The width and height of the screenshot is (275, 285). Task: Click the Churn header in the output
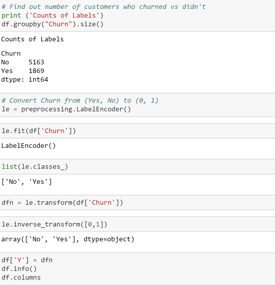(11, 54)
